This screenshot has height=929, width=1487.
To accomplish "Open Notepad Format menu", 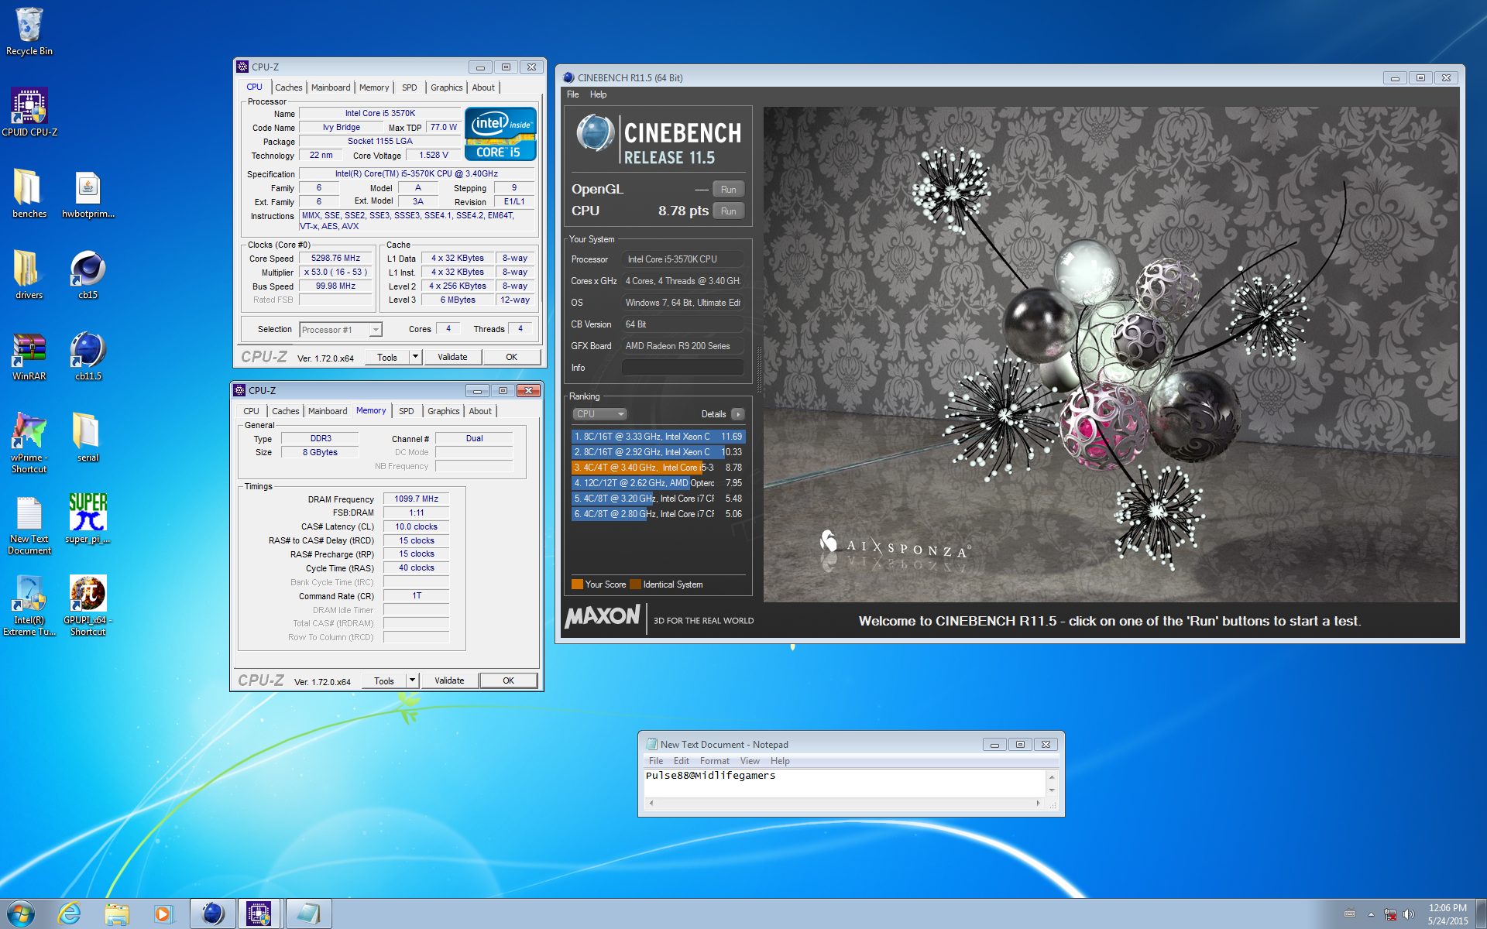I will coord(714,761).
